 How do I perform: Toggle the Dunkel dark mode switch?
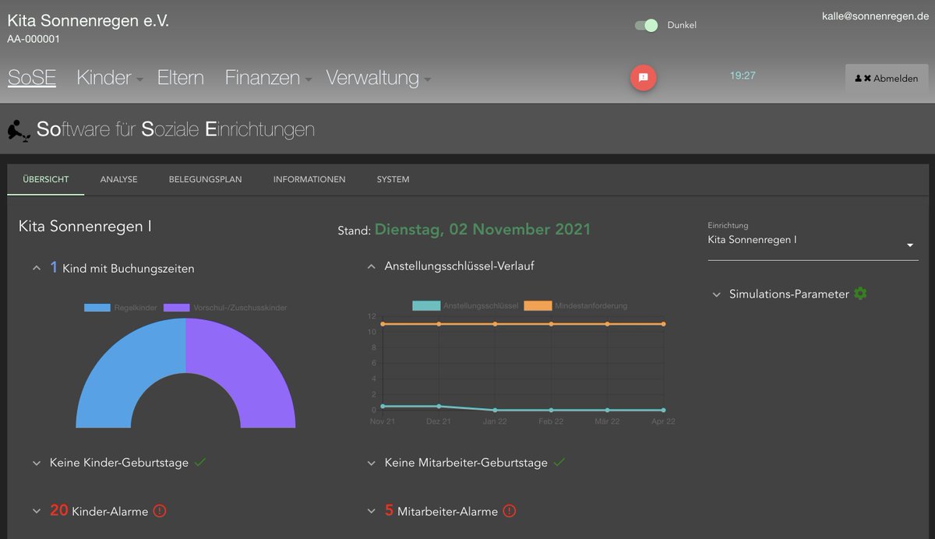pos(646,25)
